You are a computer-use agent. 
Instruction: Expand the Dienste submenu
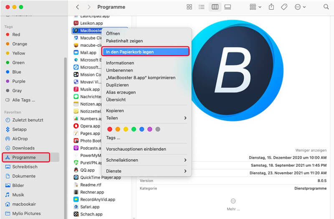(x=147, y=171)
